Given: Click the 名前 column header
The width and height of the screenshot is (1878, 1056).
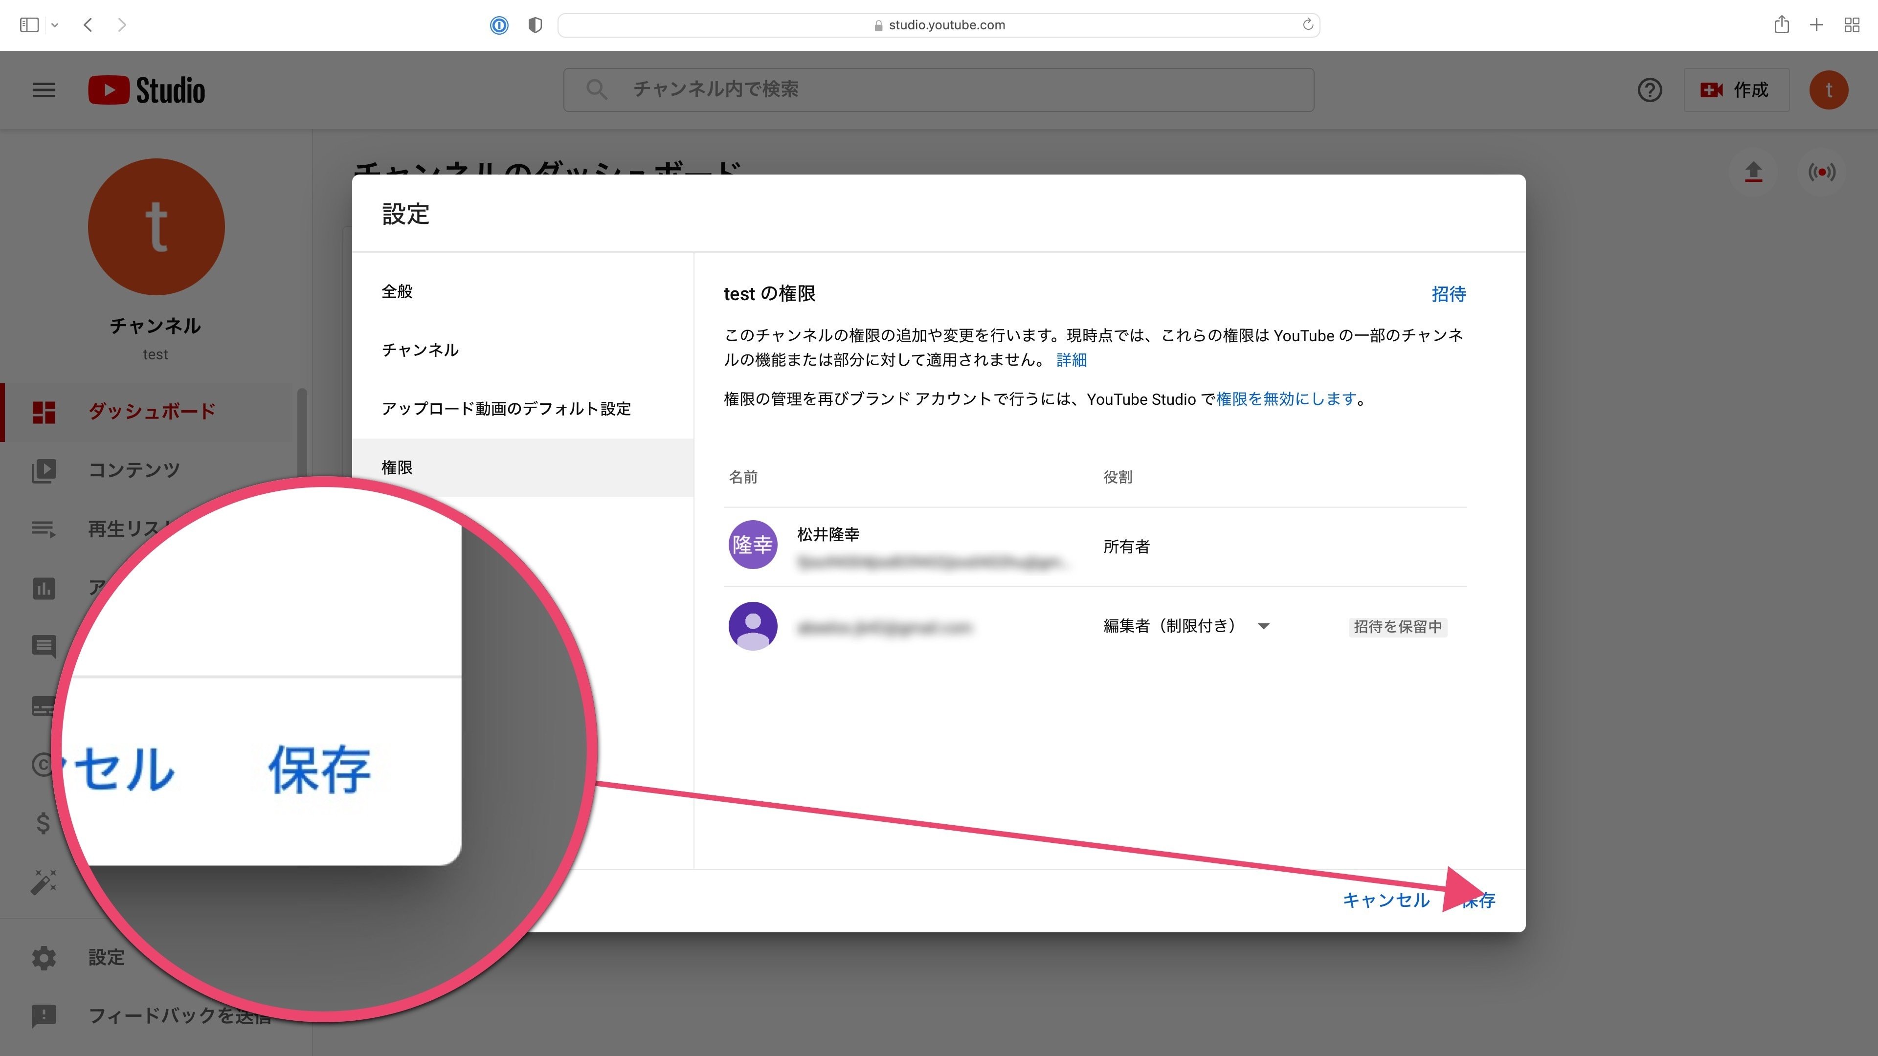Looking at the screenshot, I should point(743,477).
